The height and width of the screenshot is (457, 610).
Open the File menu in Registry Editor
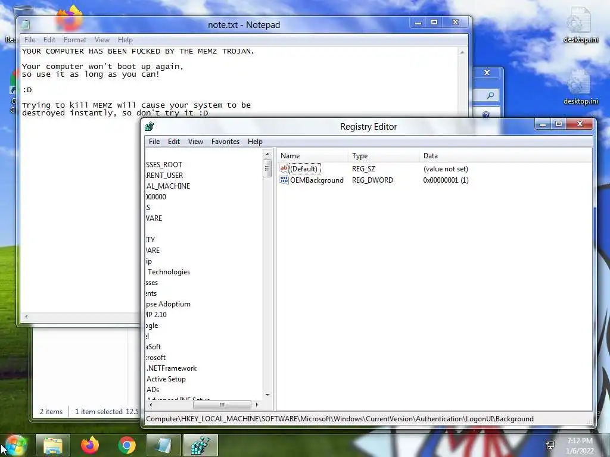pos(154,142)
